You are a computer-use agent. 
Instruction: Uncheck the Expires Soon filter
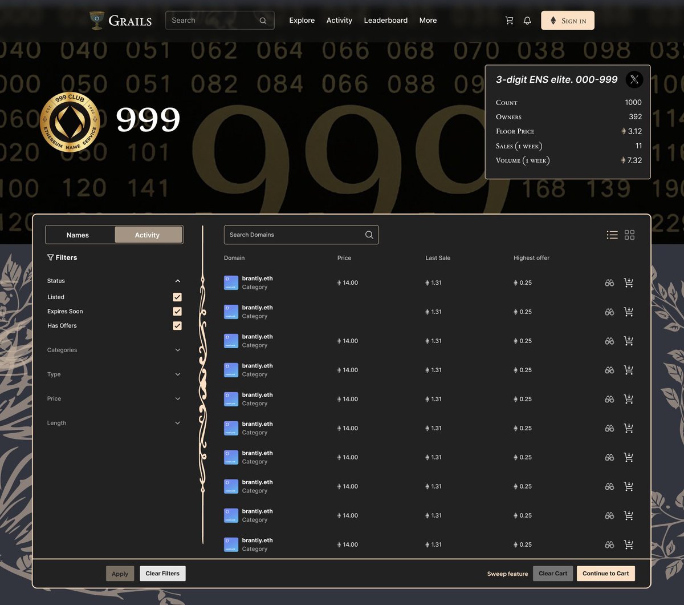(177, 311)
